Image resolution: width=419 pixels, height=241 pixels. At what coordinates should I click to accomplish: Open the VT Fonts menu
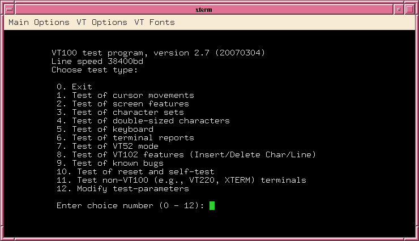pyautogui.click(x=155, y=23)
